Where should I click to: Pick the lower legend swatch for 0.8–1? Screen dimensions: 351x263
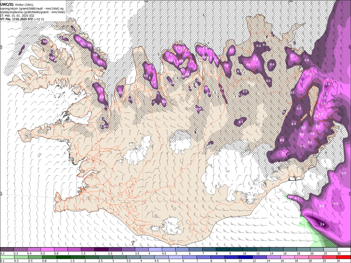[49, 257]
